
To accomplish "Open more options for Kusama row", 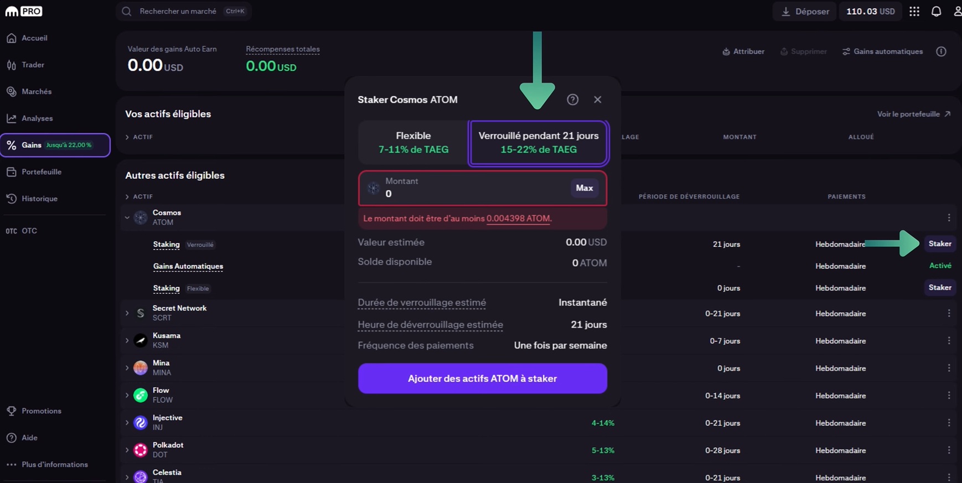I will tap(949, 340).
